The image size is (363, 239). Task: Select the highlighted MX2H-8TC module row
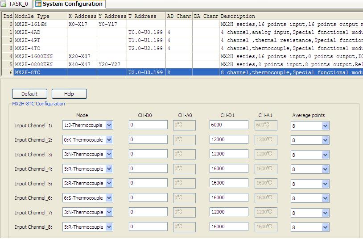182,72
